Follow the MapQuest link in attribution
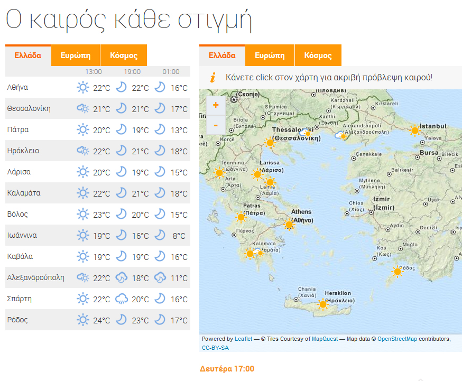This screenshot has height=381, width=462. (x=325, y=339)
